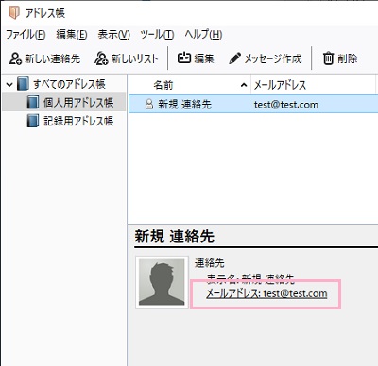378x366 pixels.
Task: Select the 新規 連絡先 name in list
Action: 184,104
